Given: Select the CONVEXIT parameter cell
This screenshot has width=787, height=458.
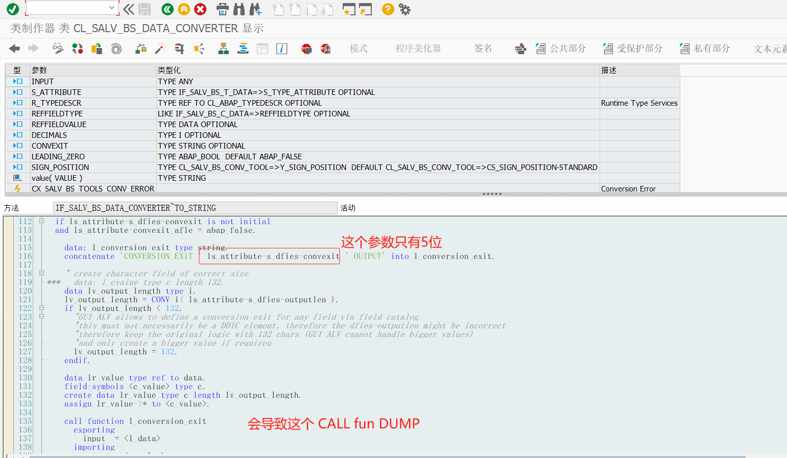Looking at the screenshot, I should click(x=93, y=146).
